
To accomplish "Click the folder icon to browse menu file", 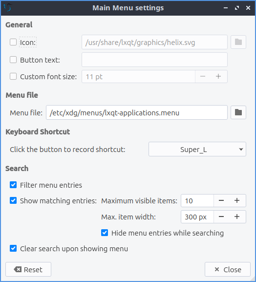I will (238, 112).
